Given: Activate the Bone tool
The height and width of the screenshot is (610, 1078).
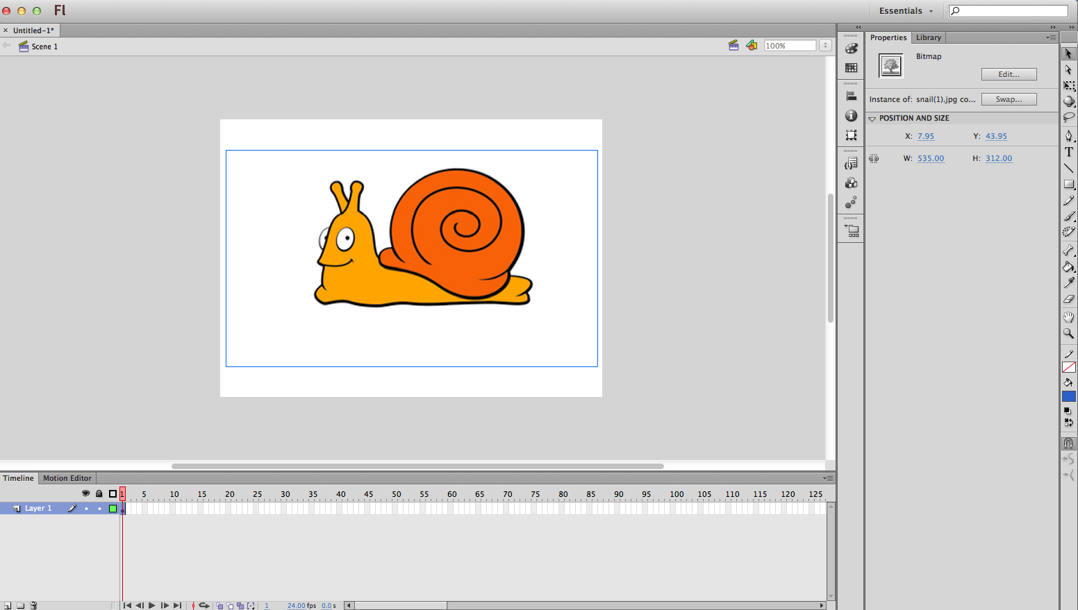Looking at the screenshot, I should (1069, 250).
